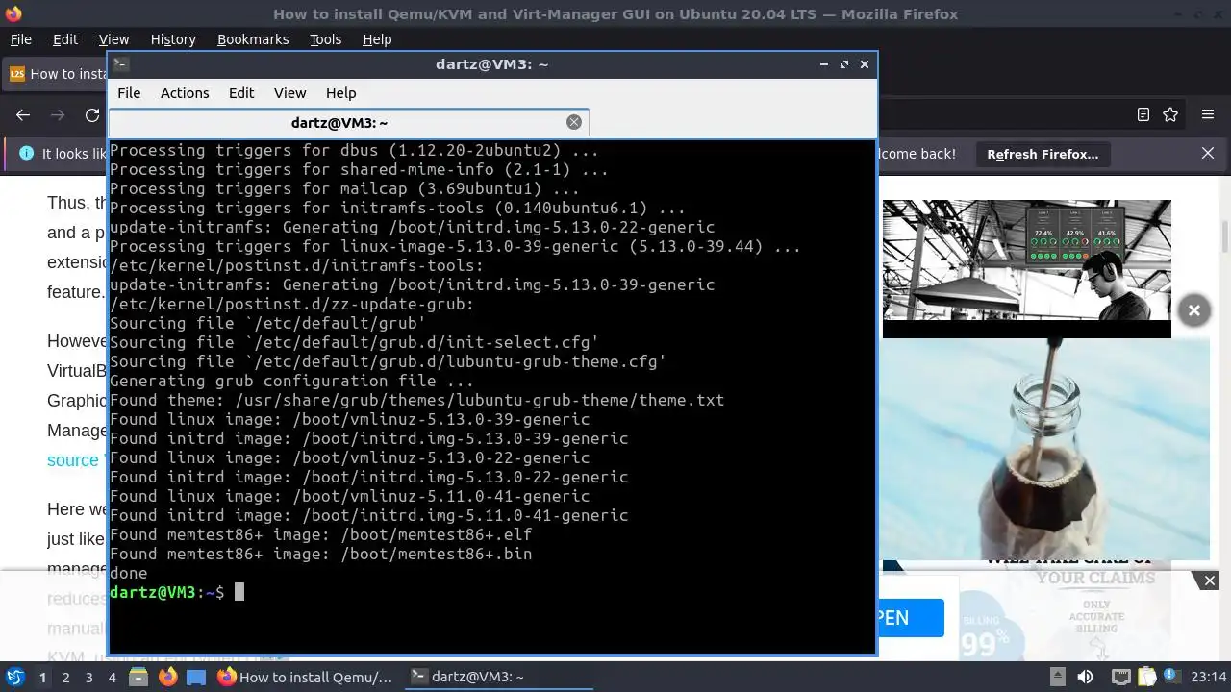Dismiss the Firefox notification bar
Screen dimensions: 1231x692
1208,154
